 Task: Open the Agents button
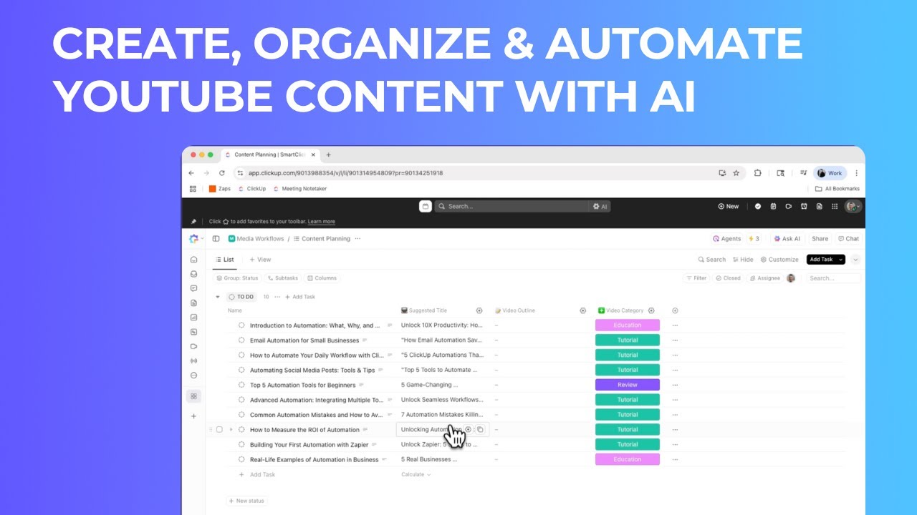pos(726,239)
